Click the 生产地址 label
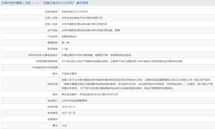The image size is (215, 129). [53, 30]
